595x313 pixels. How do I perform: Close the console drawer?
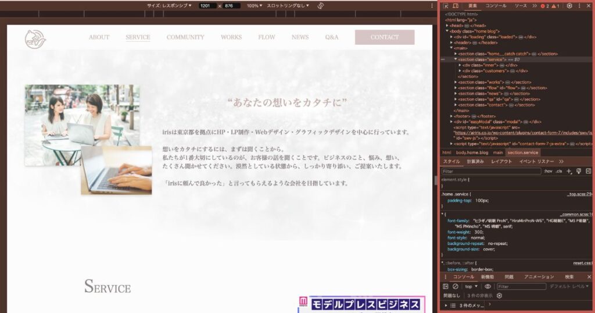tap(589, 277)
